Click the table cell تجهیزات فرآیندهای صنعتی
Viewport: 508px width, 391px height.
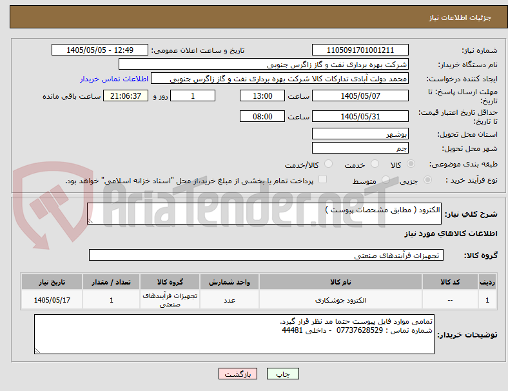(170, 300)
